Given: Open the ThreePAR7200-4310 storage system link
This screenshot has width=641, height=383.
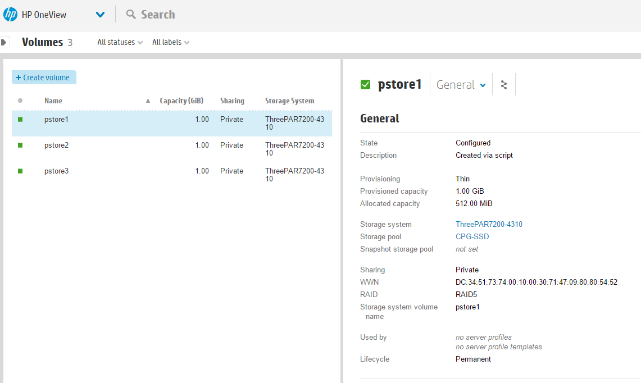Looking at the screenshot, I should pos(489,224).
